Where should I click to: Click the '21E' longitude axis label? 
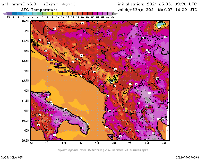point(131,143)
